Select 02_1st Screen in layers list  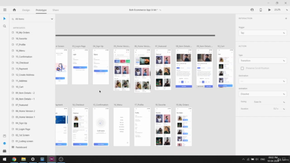(x=22, y=135)
